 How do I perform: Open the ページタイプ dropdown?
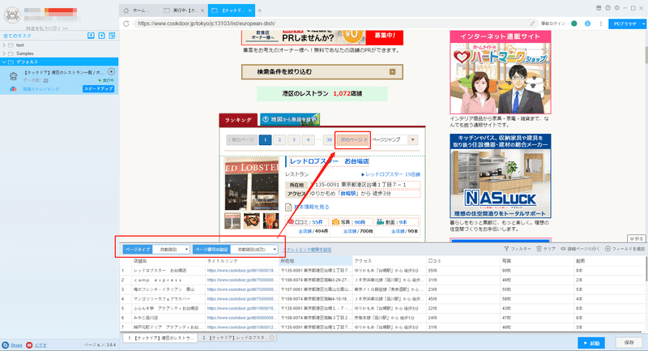pos(171,250)
